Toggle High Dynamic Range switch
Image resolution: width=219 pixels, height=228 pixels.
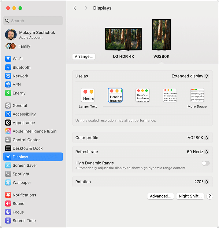pyautogui.click(x=206, y=163)
